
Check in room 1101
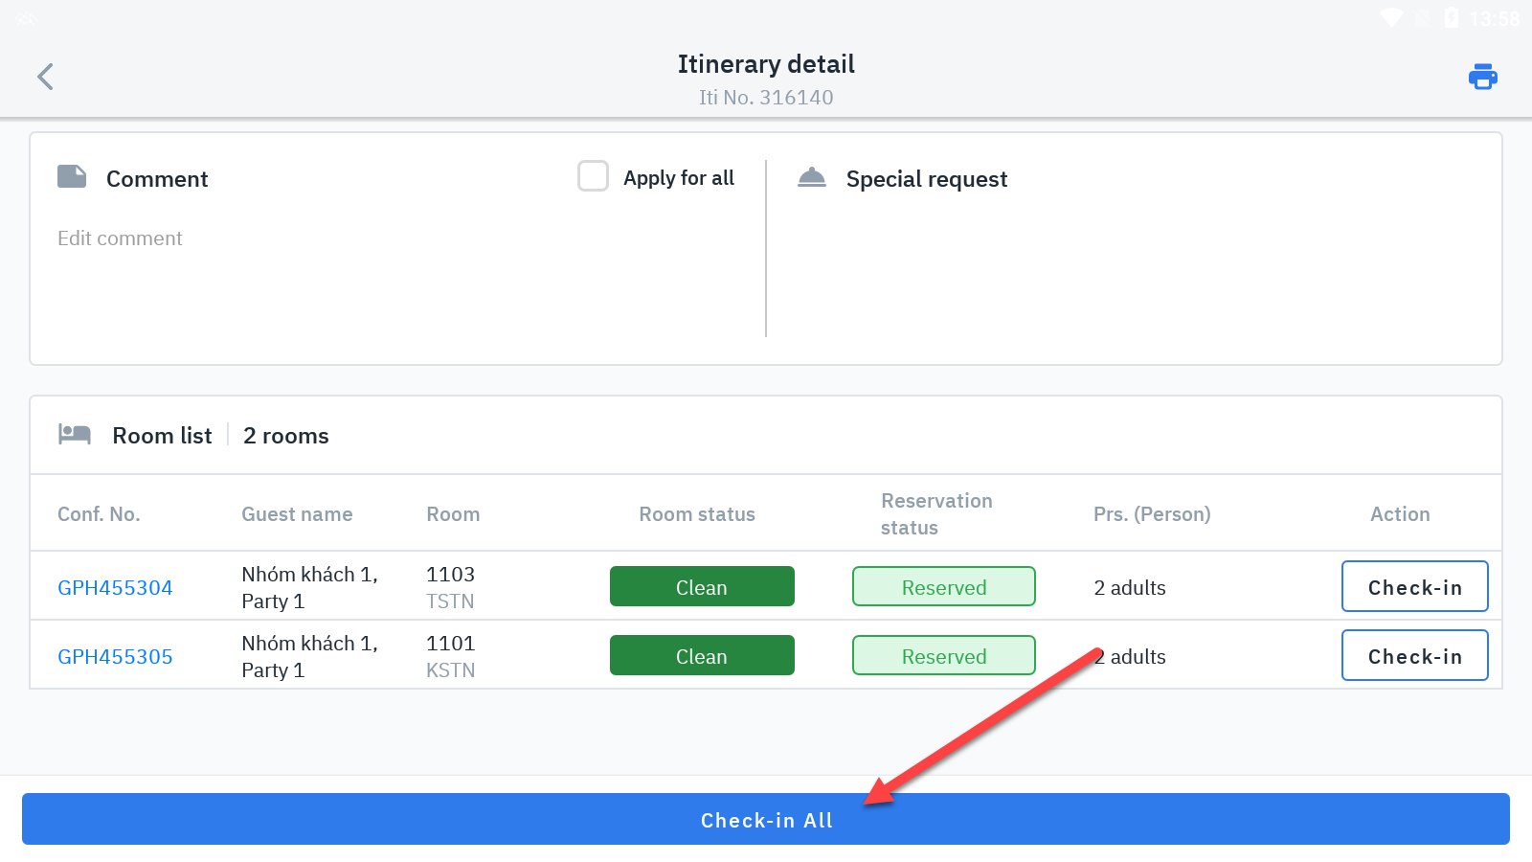pyautogui.click(x=1414, y=656)
